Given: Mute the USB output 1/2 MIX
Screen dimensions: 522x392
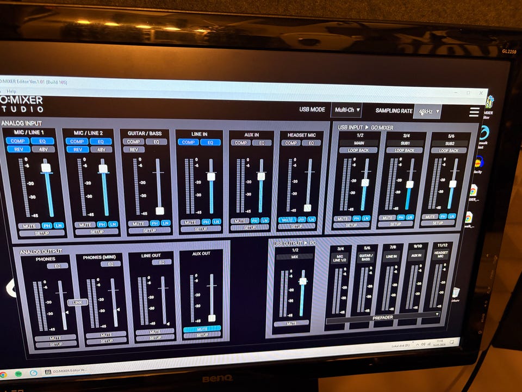Looking at the screenshot, I should click(291, 323).
